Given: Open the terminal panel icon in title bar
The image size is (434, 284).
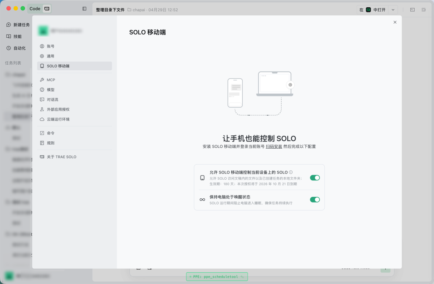Looking at the screenshot, I should tap(412, 10).
